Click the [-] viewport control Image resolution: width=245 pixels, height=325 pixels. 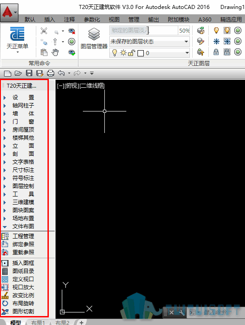60,86
